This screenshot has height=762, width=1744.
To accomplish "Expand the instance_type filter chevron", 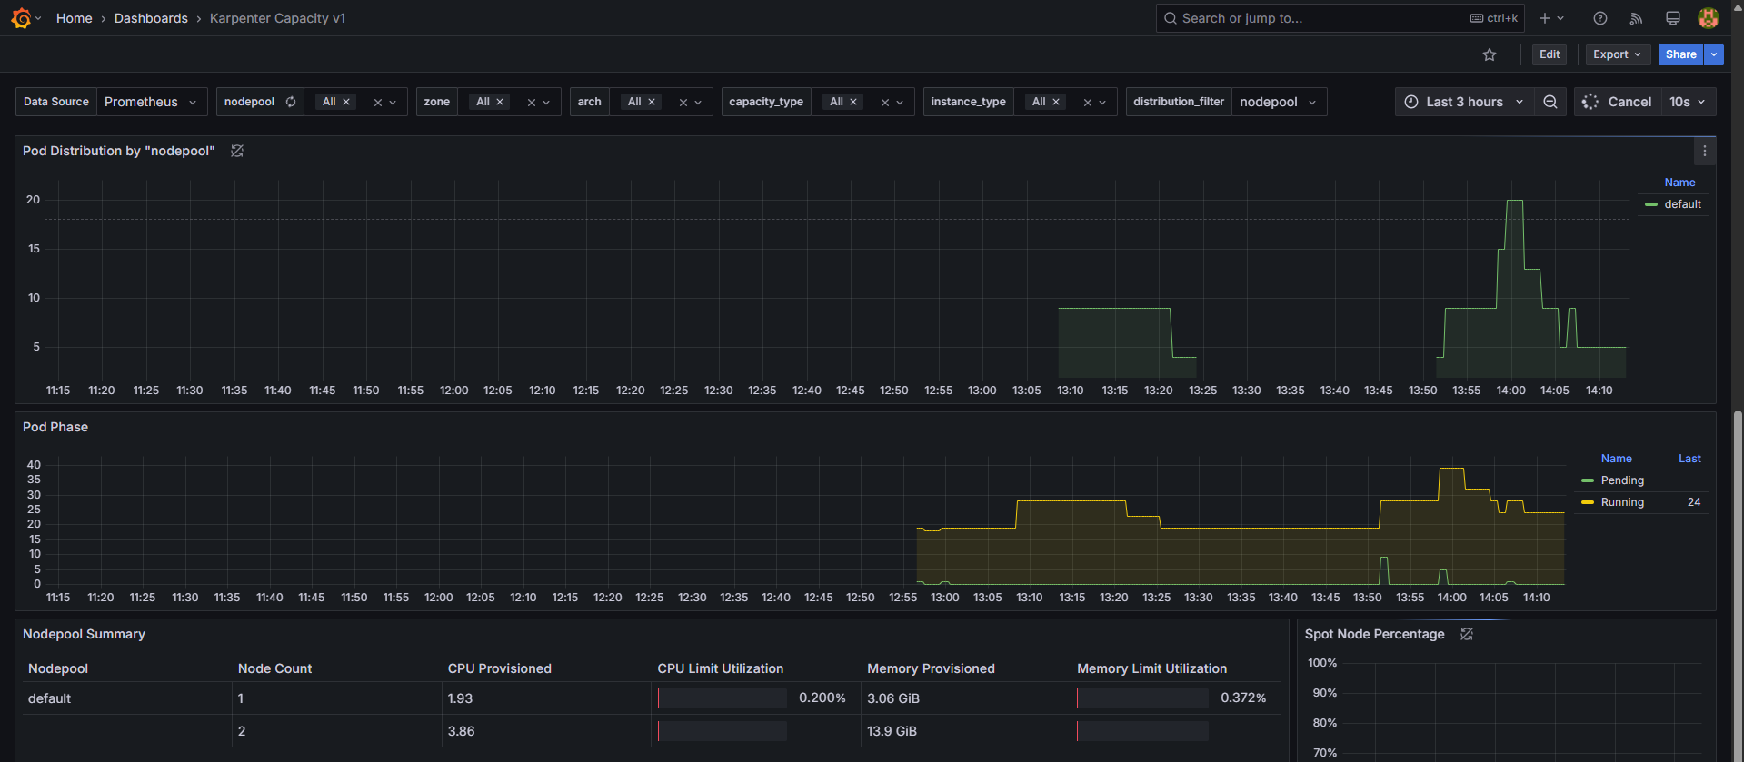I will (1102, 103).
